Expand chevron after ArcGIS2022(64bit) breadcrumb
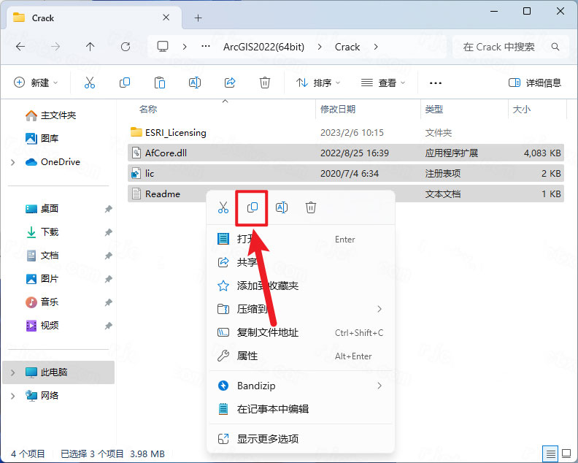The image size is (578, 463). pyautogui.click(x=320, y=47)
